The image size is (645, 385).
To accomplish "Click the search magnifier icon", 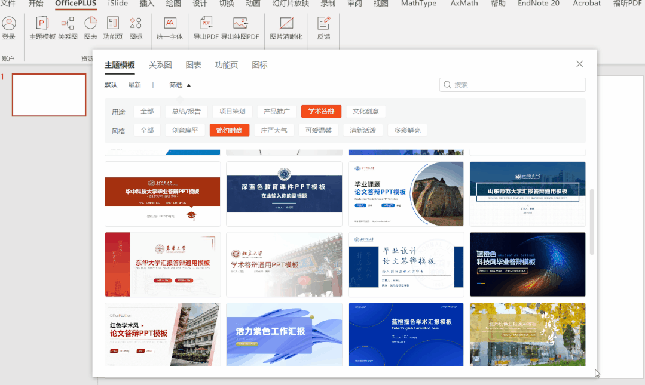I will (x=447, y=85).
